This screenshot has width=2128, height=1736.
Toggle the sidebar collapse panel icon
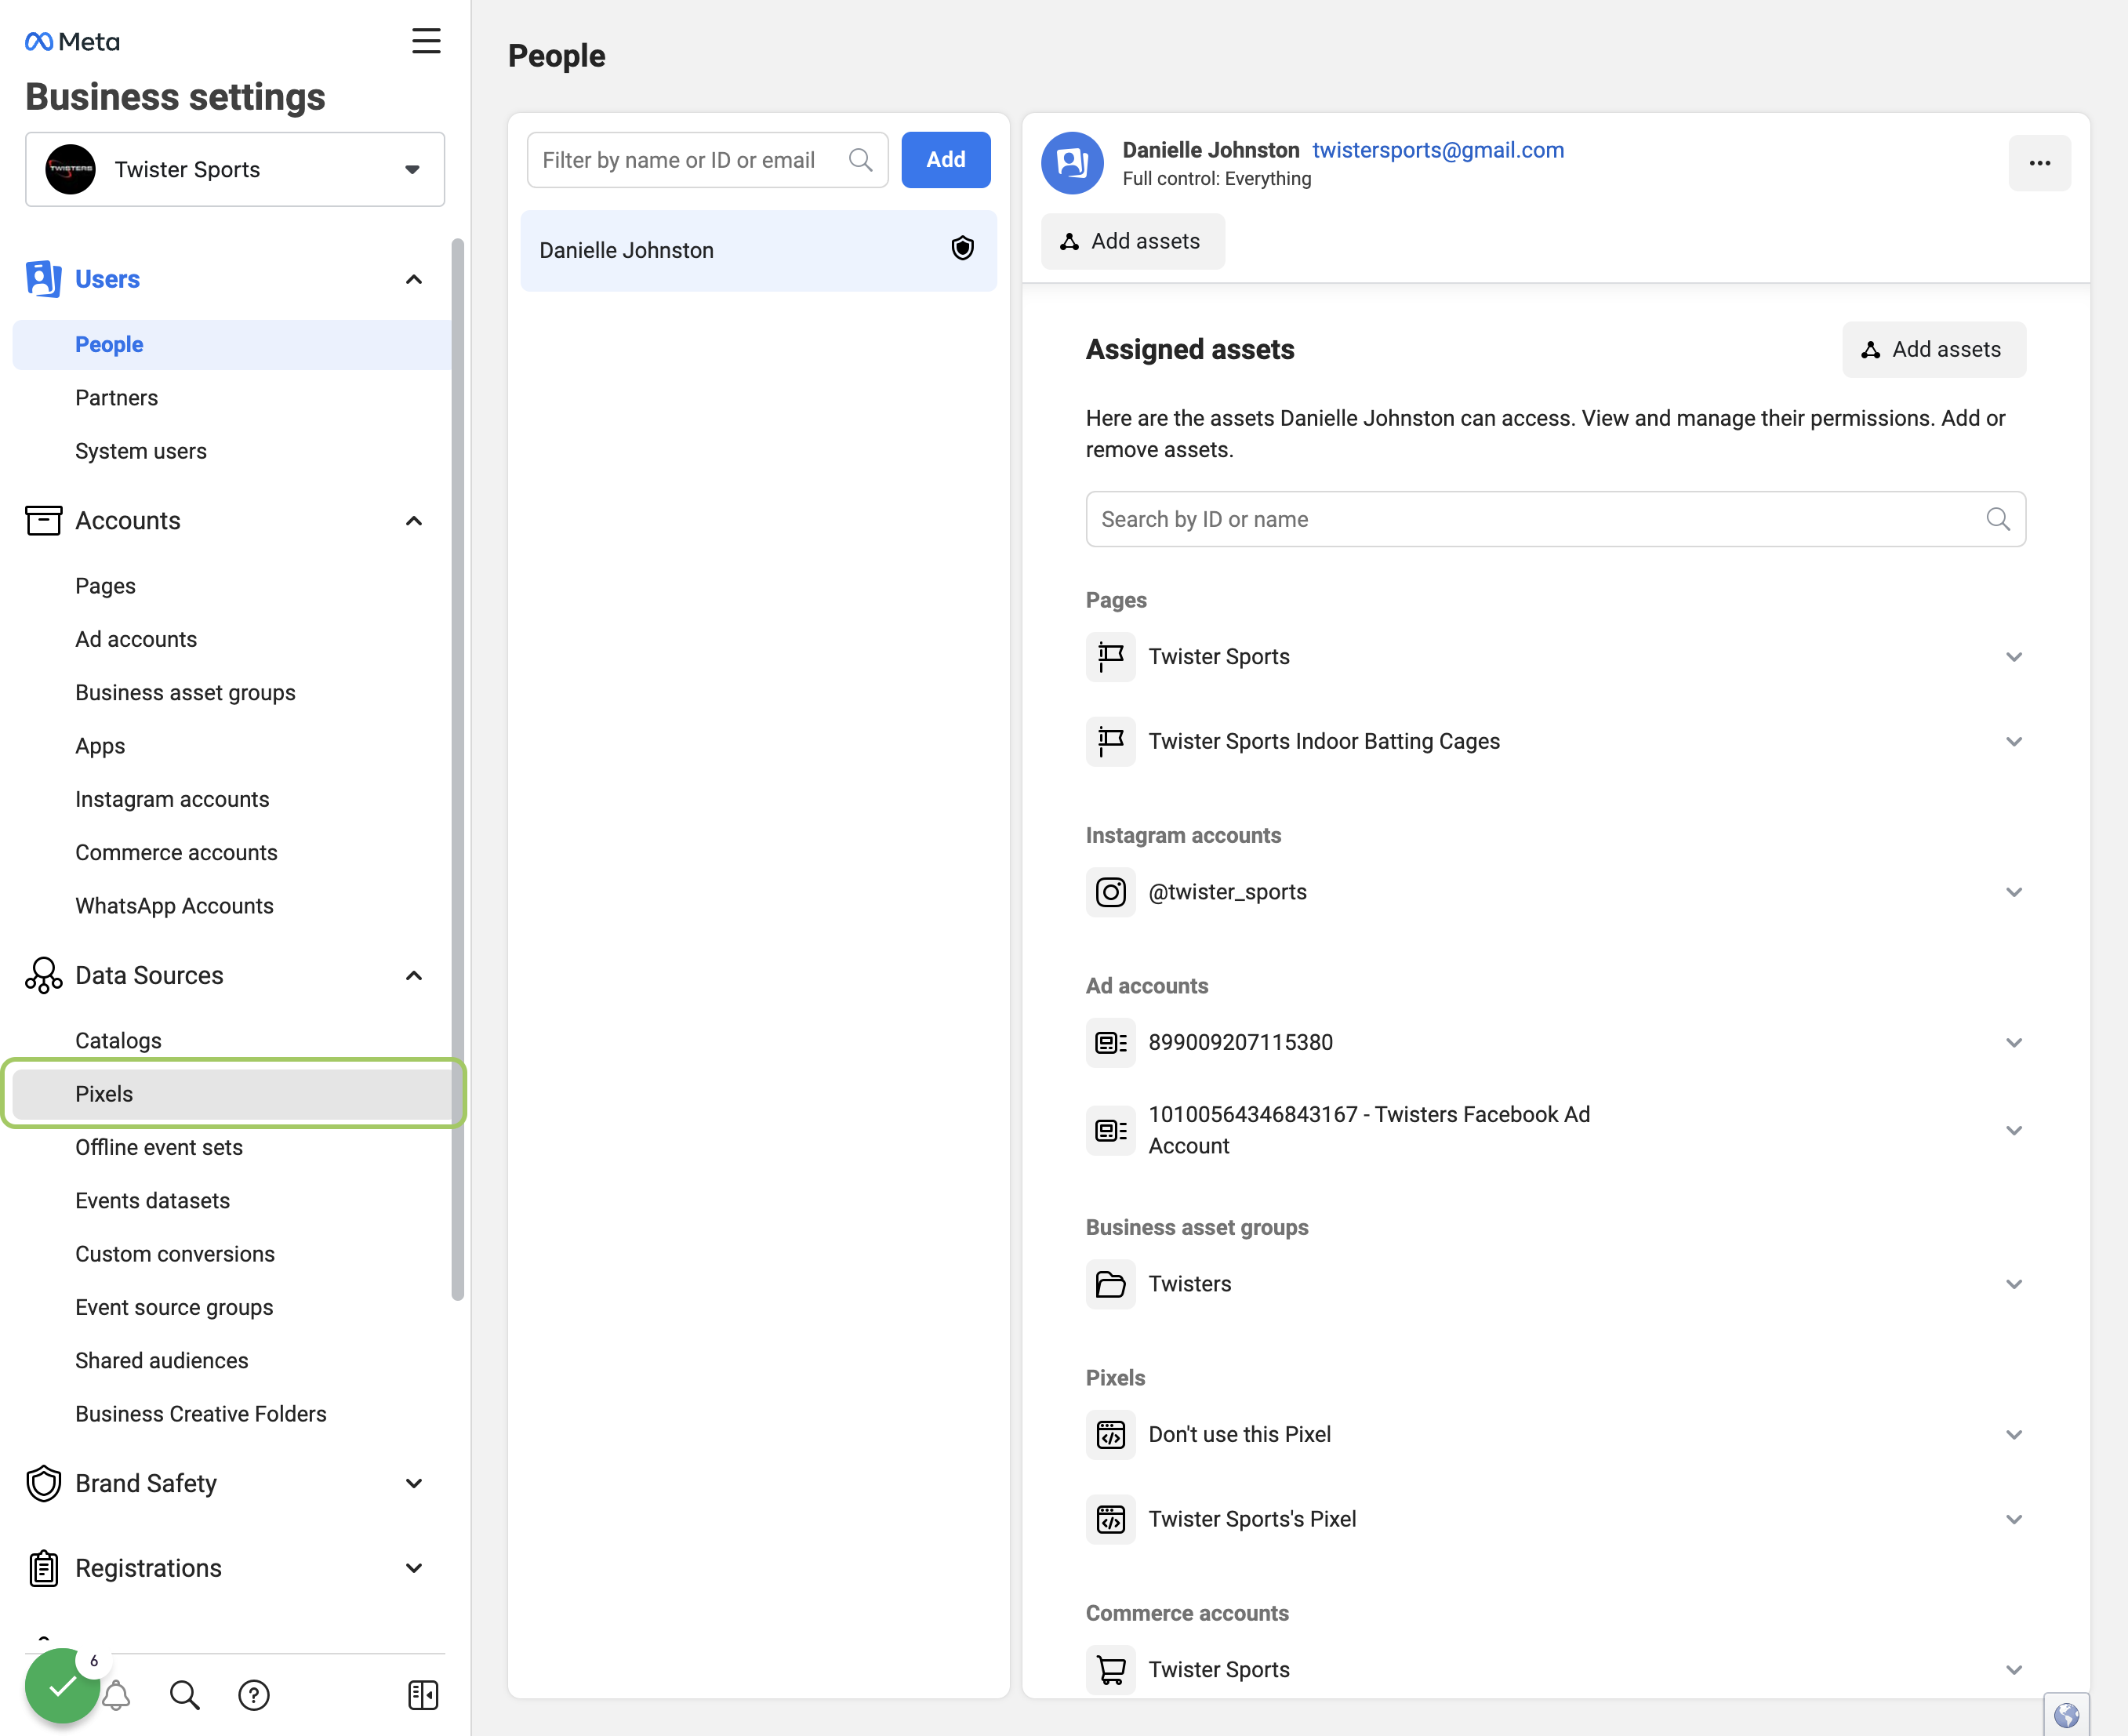click(x=423, y=1695)
